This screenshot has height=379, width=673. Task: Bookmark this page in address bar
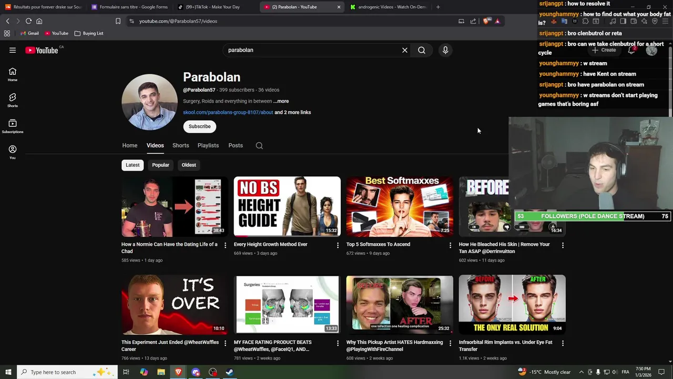tap(118, 21)
